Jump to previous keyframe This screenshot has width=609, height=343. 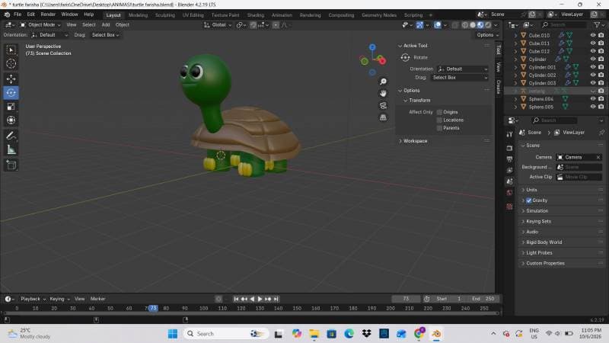(244, 299)
